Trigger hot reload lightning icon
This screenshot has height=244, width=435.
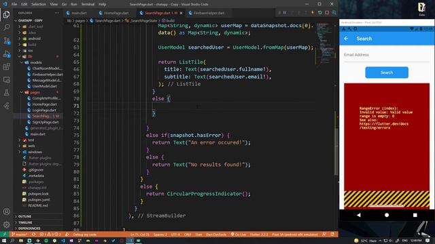coord(313,13)
